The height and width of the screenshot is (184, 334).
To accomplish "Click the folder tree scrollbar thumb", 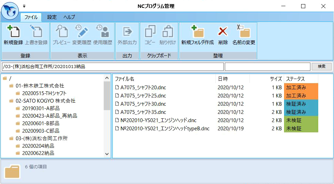I will [x=107, y=96].
